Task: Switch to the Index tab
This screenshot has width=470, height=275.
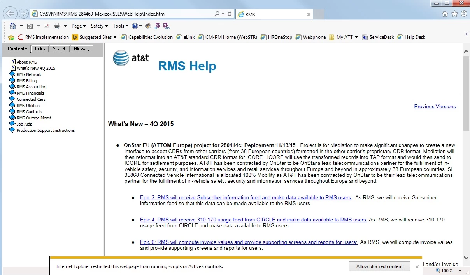Action: pos(40,49)
